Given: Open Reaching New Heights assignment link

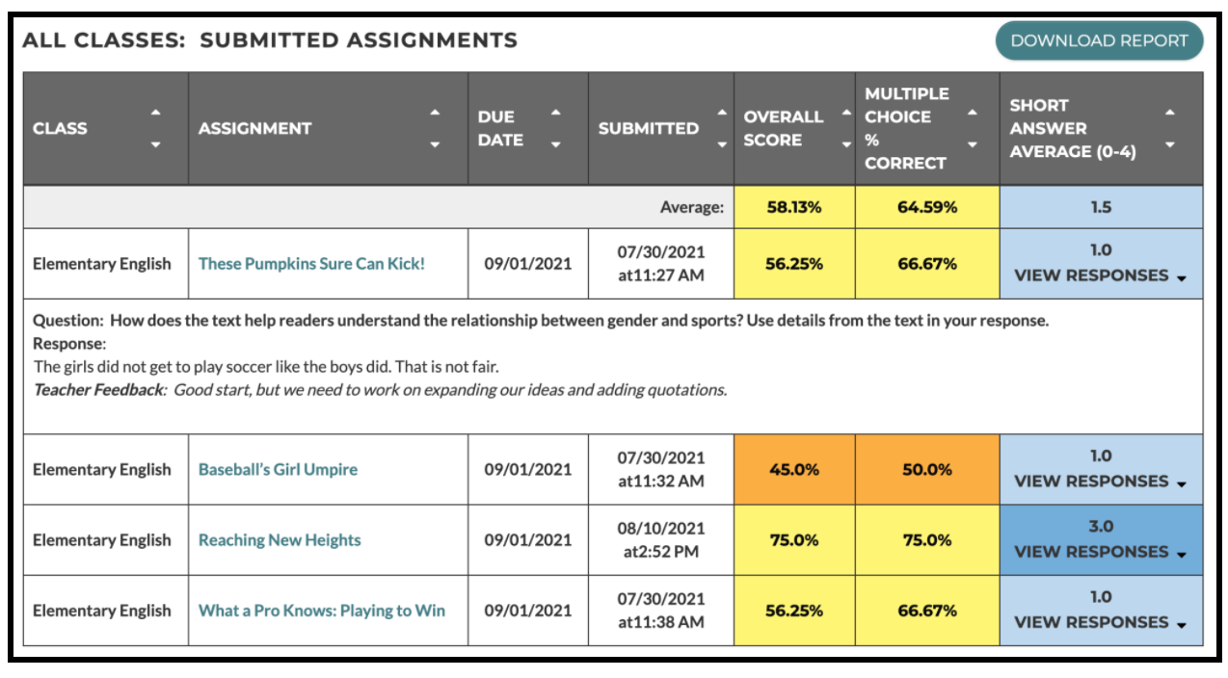Looking at the screenshot, I should (x=280, y=540).
